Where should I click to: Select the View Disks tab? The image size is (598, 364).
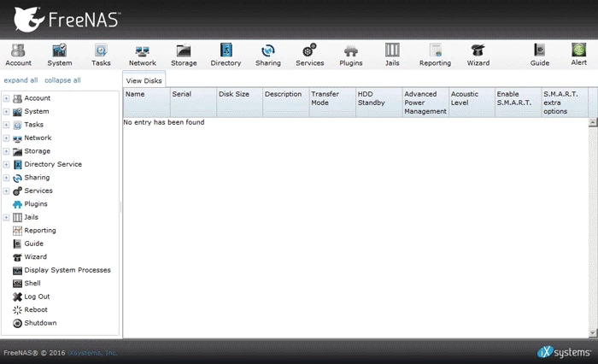(144, 80)
